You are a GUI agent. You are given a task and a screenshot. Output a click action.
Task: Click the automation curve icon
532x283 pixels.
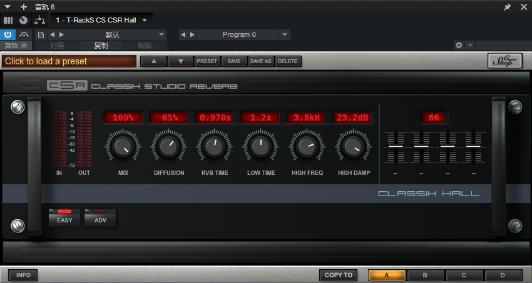coord(24,34)
